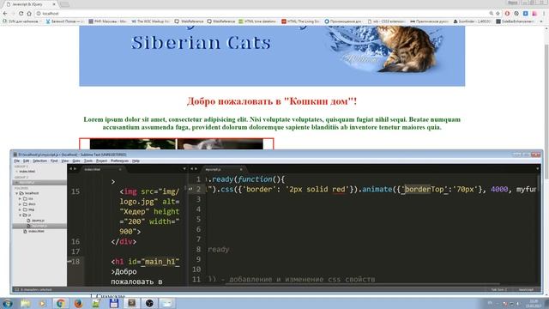Click JavaScript syntax selector in status bar

coord(526,290)
